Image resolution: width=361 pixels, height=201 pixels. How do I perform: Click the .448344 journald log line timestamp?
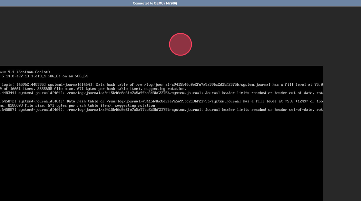[x=8, y=93]
